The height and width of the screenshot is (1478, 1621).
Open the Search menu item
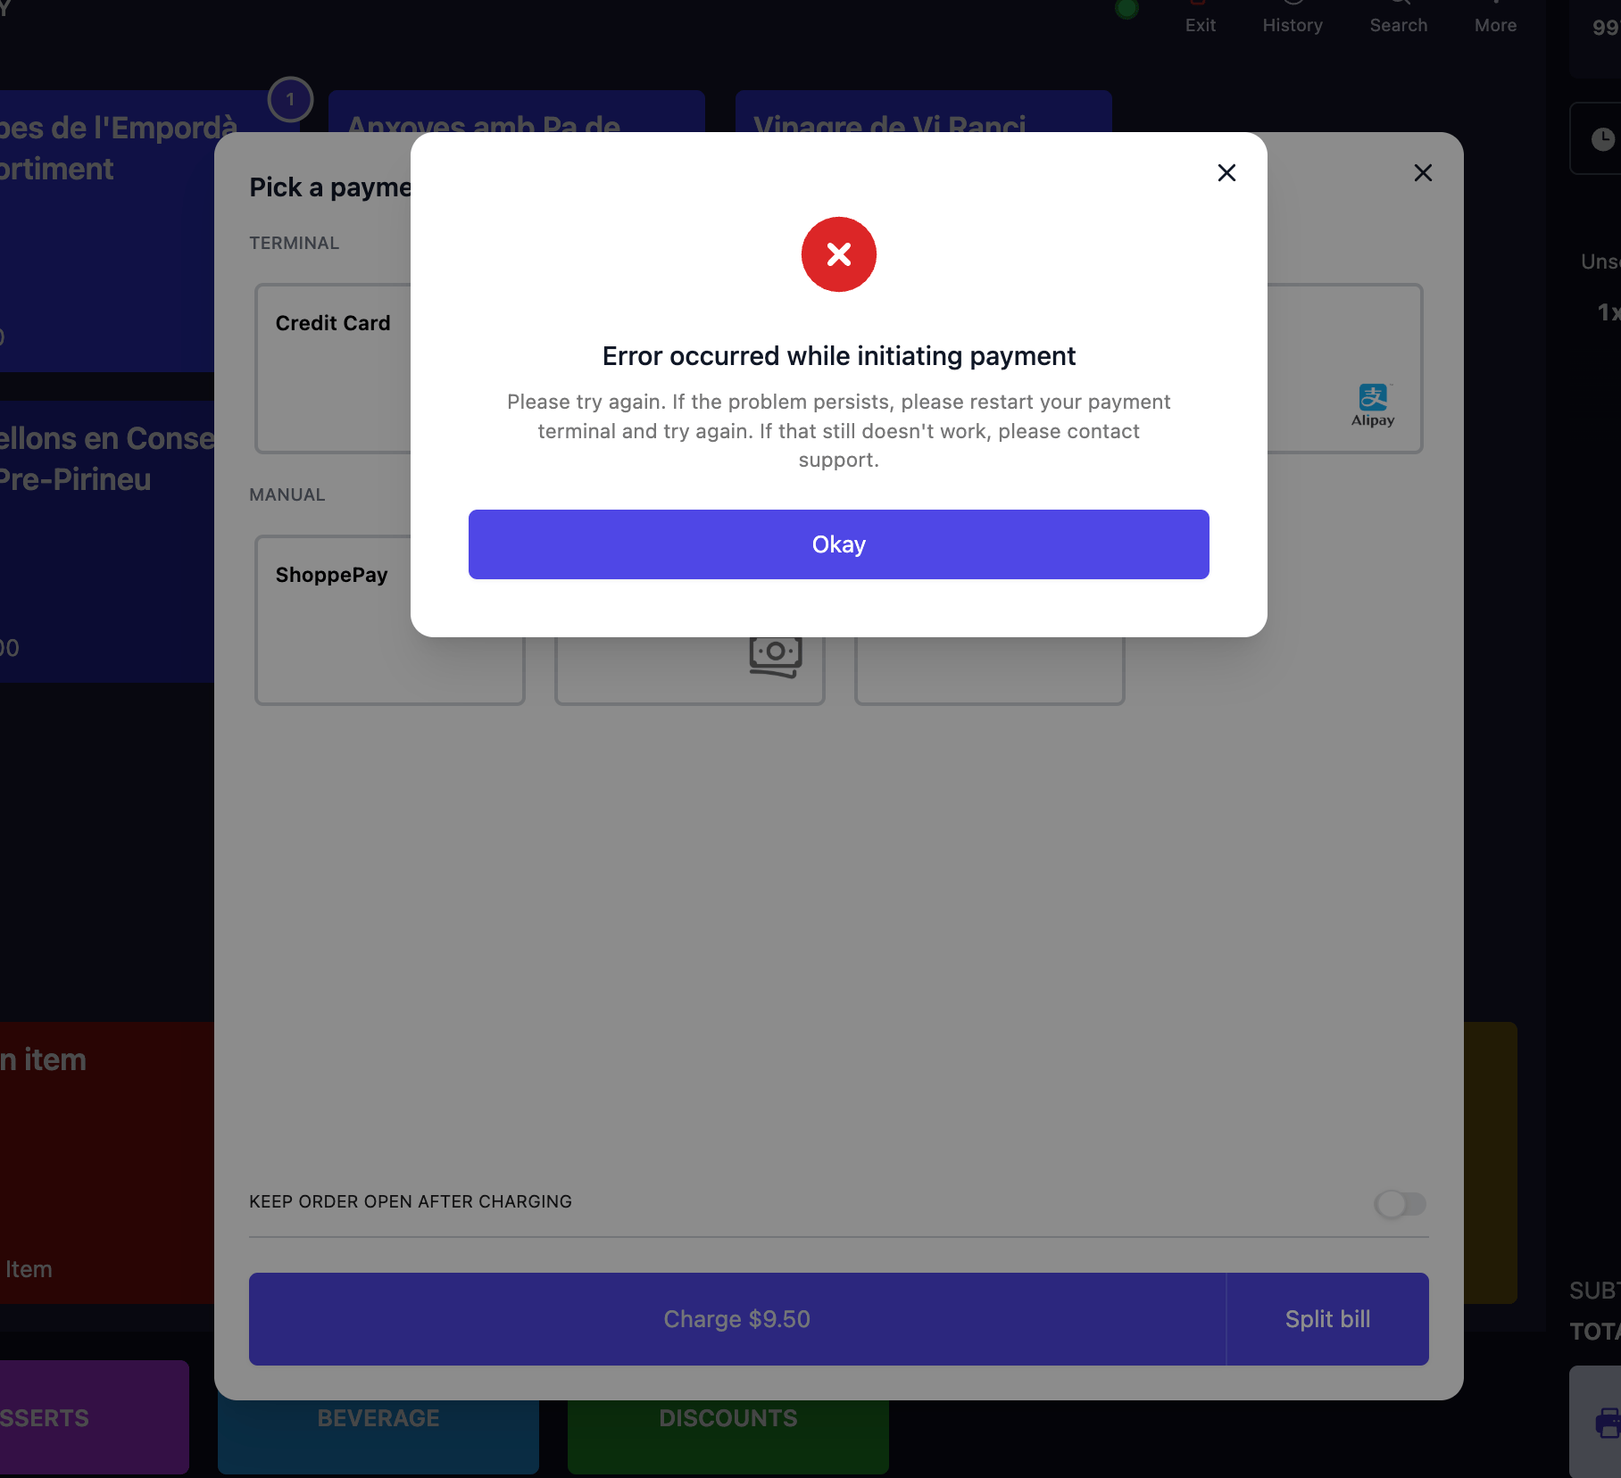pos(1399,18)
